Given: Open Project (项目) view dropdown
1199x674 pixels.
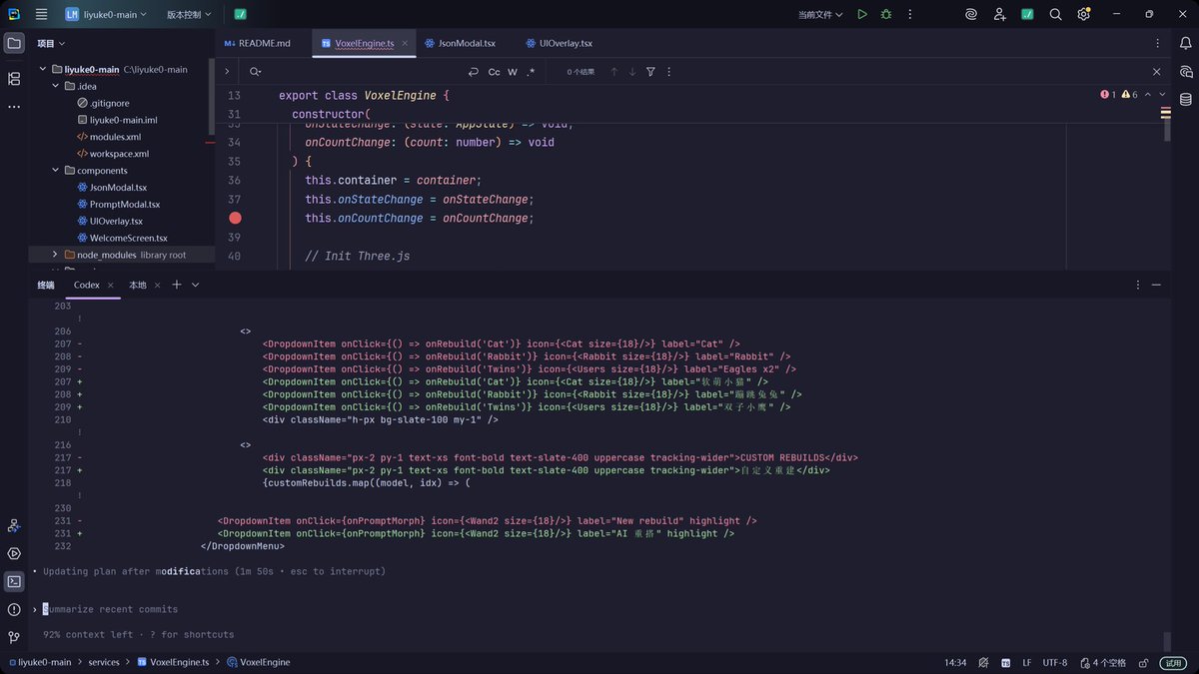Looking at the screenshot, I should click(51, 43).
